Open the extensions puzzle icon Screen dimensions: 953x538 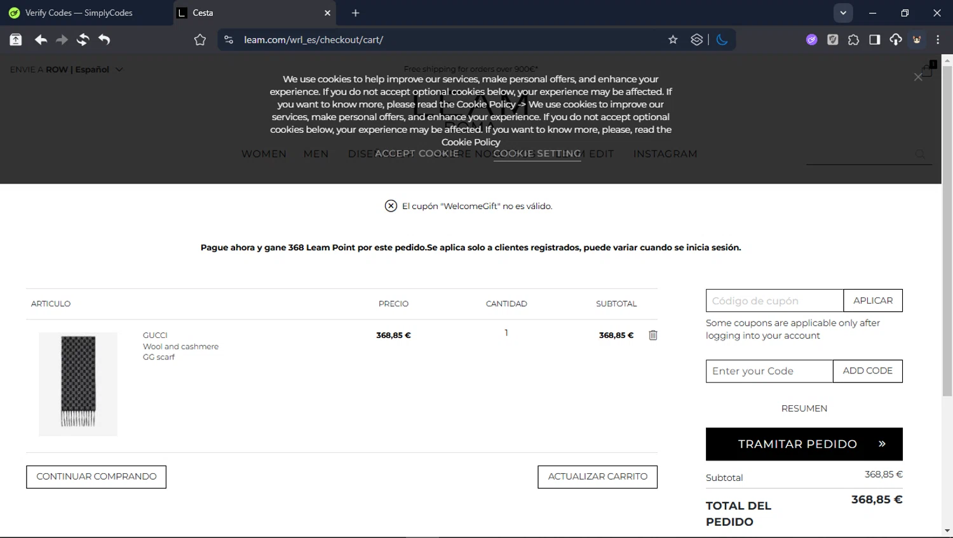coord(853,39)
